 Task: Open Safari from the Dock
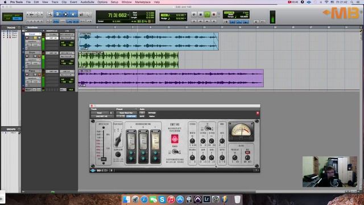coord(144,199)
